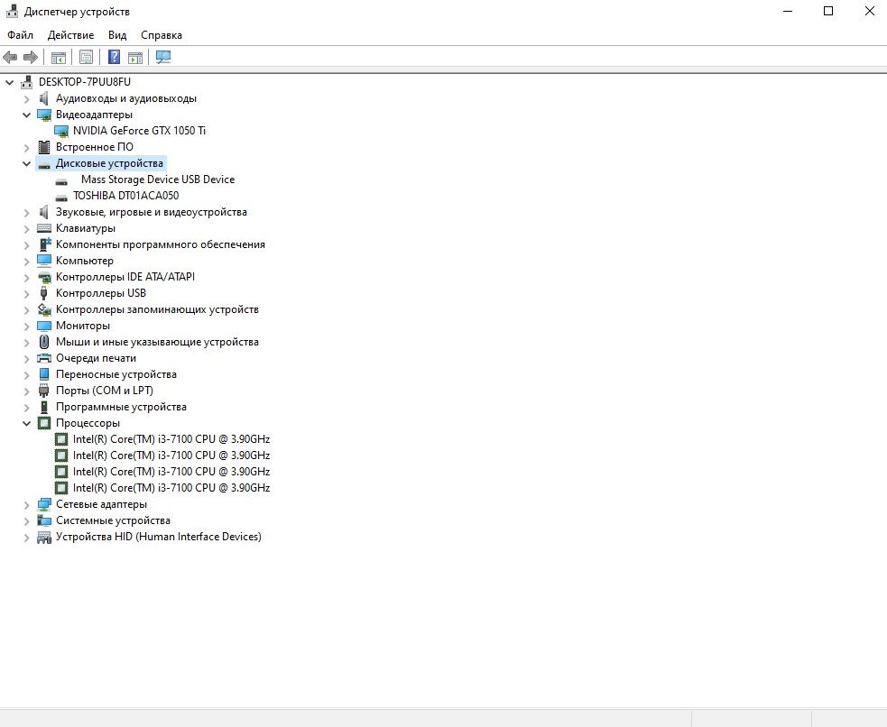Click the Очереди печати printer icon

tap(44, 358)
